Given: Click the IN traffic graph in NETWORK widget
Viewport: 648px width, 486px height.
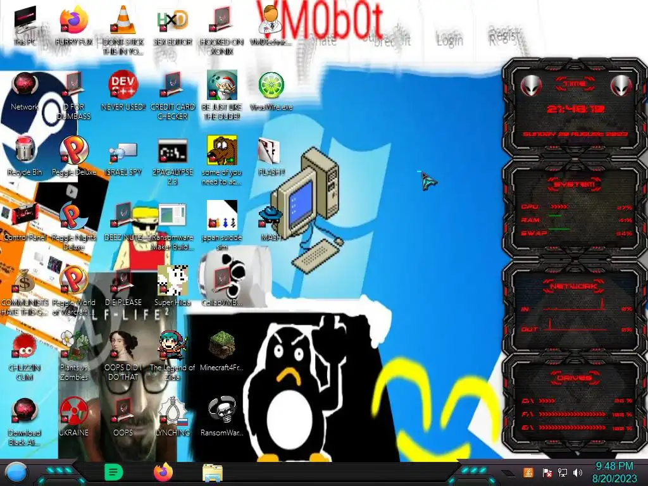Looking at the screenshot, I should click(575, 305).
